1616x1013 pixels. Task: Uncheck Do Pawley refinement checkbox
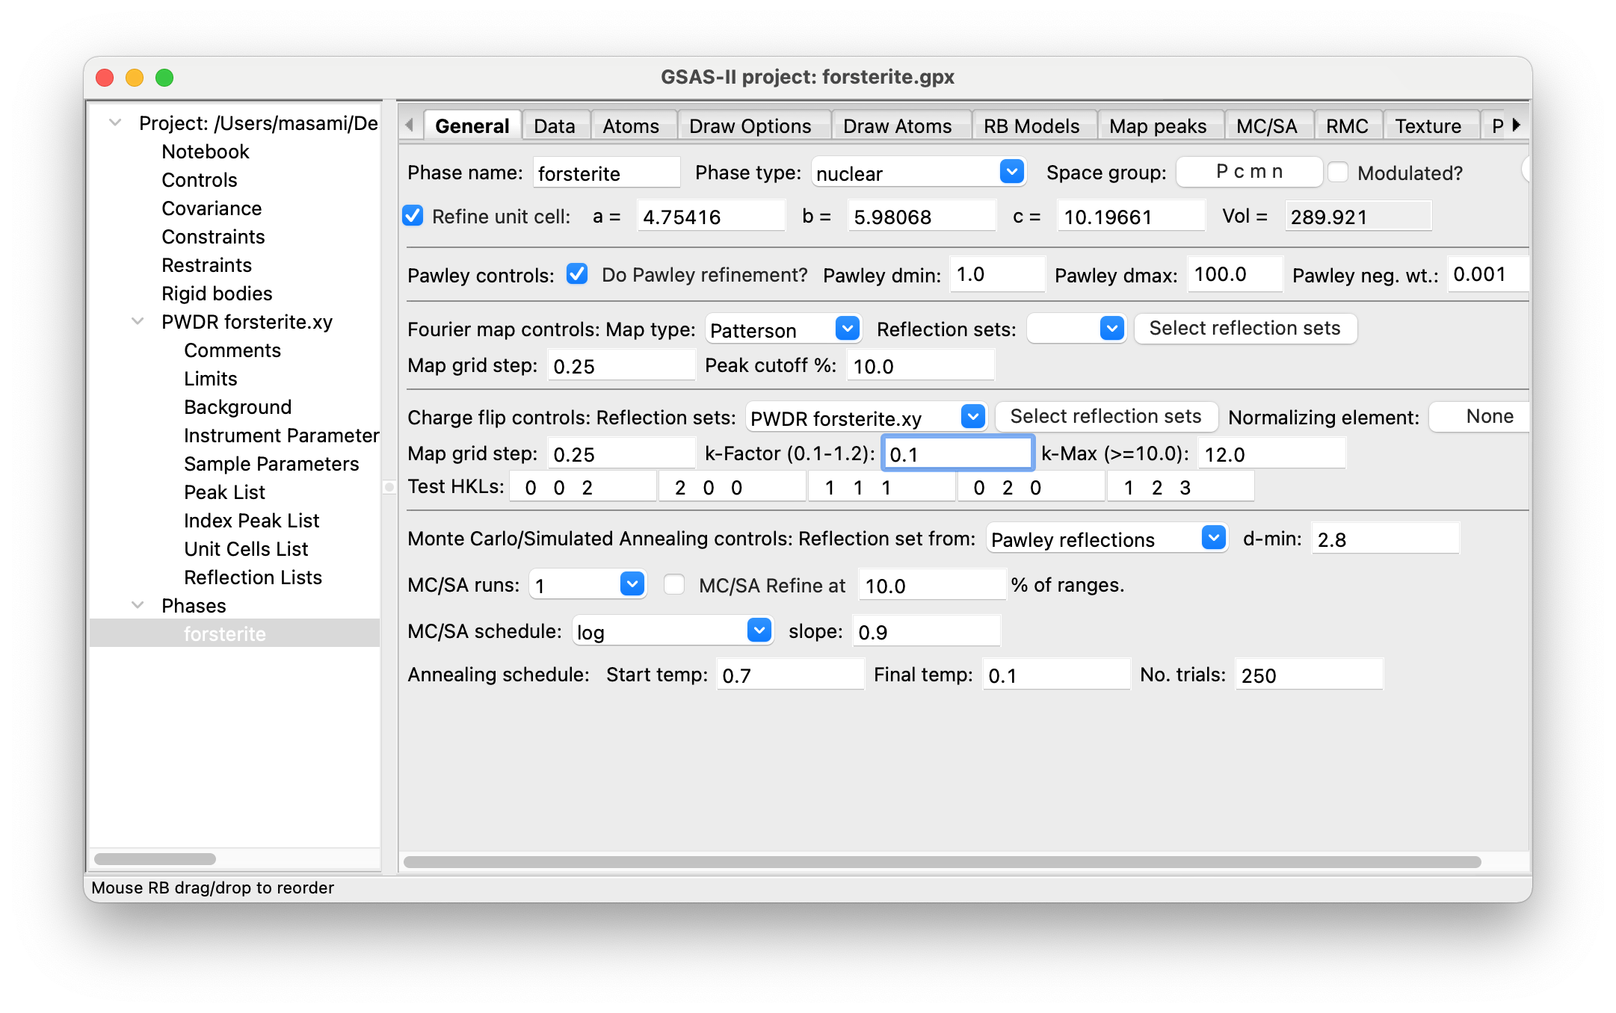click(577, 274)
